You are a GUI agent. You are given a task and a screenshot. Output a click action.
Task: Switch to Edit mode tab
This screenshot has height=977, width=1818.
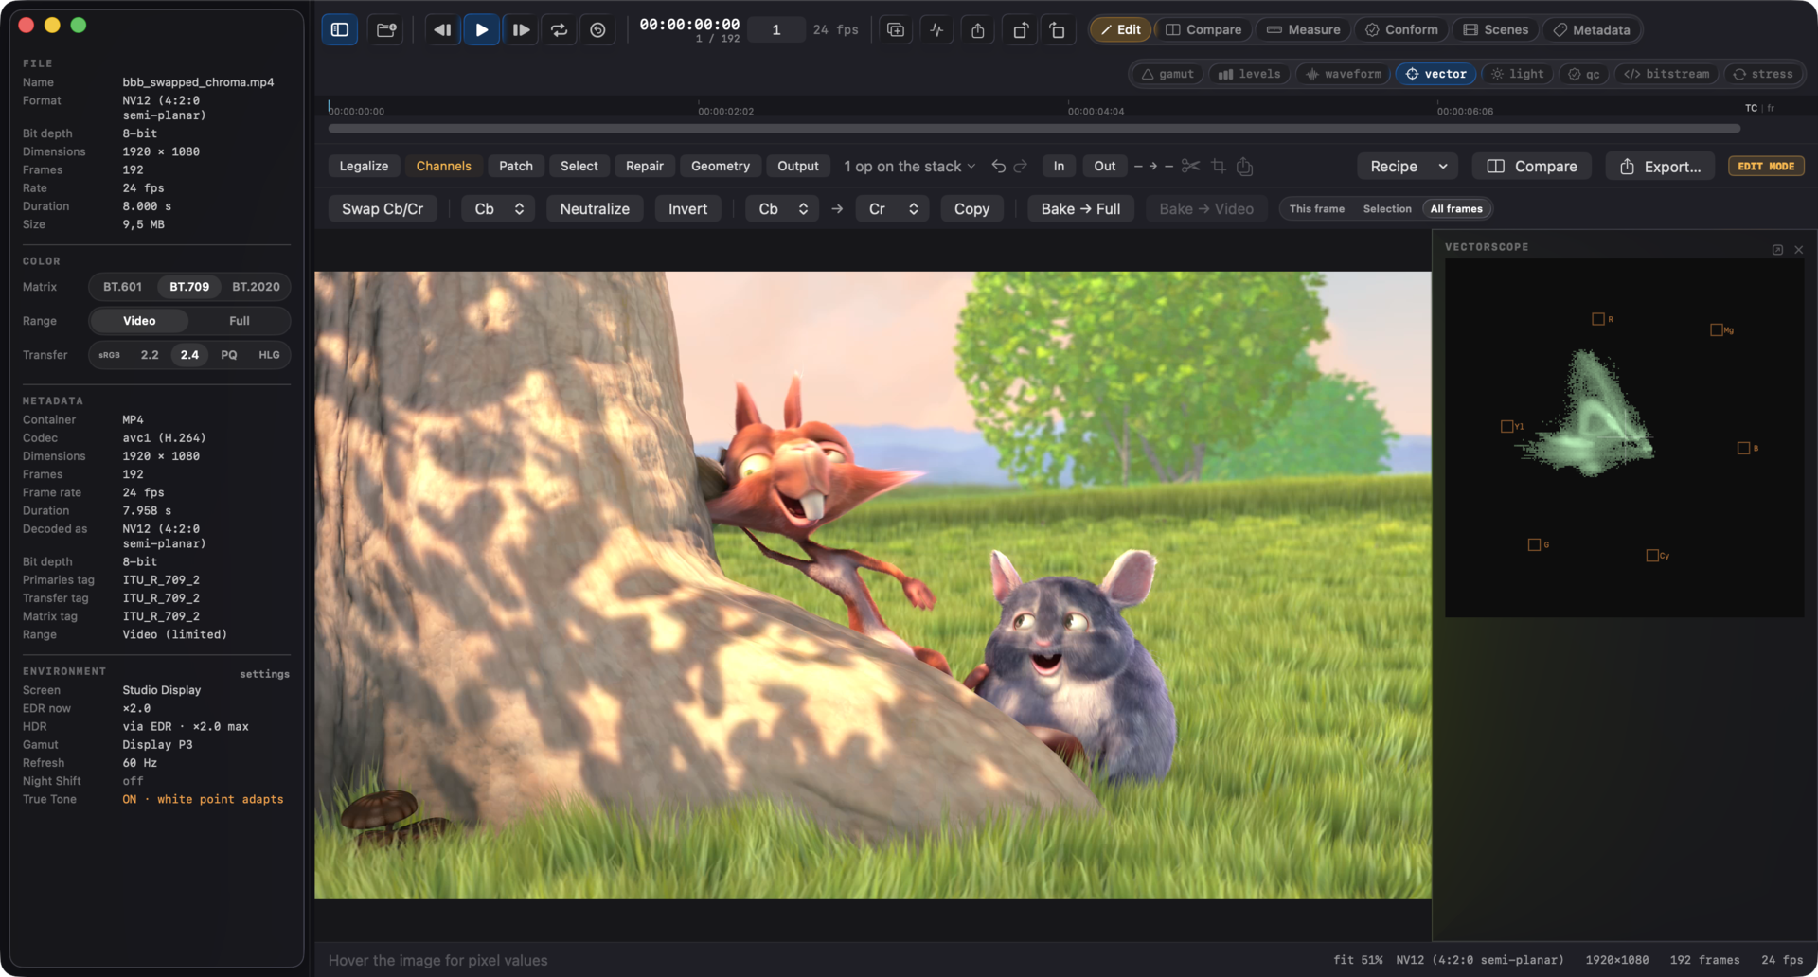(1121, 29)
